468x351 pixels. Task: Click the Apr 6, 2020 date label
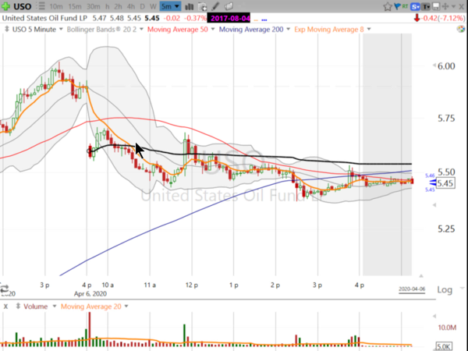(90, 294)
